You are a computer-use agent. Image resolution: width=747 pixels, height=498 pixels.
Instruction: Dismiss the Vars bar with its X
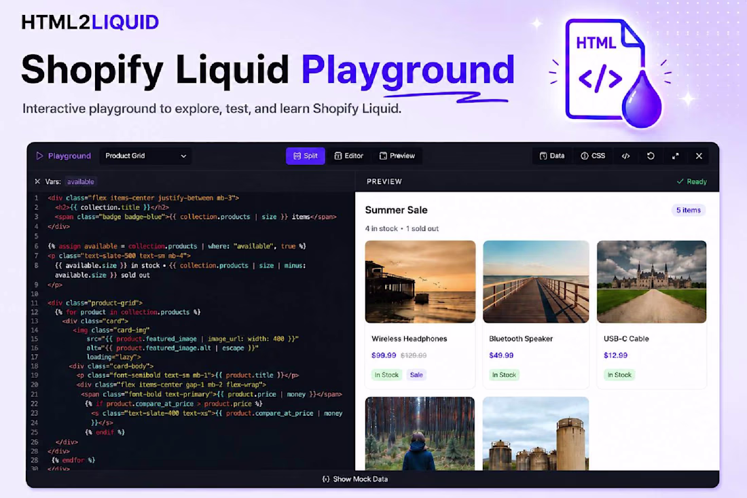point(37,181)
